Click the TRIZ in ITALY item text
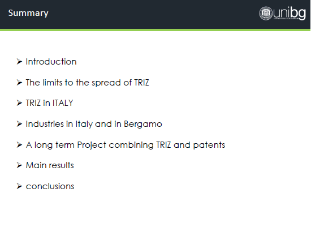Screen dimensions: 311x235 49,103
